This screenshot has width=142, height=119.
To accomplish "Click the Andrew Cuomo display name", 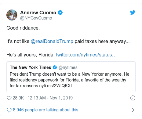I will coord(38,13).
